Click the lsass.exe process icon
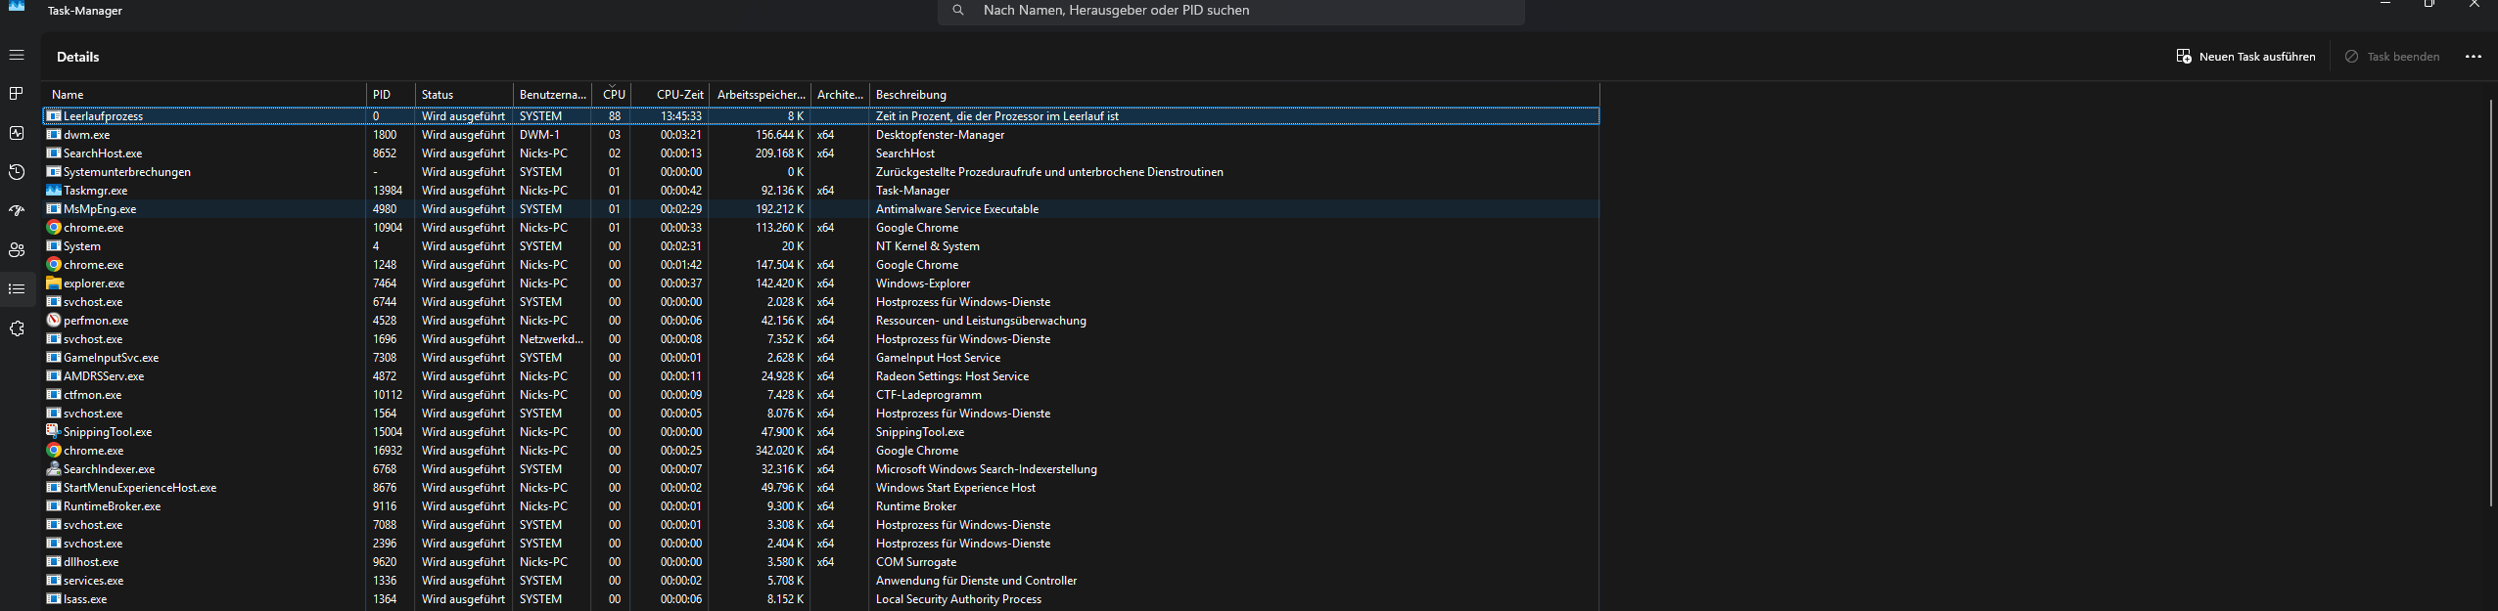The width and height of the screenshot is (2498, 611). click(x=54, y=599)
